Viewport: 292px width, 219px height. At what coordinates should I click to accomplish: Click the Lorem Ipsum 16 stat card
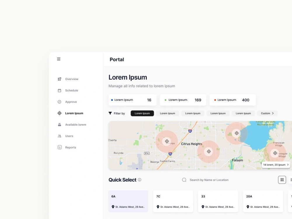click(132, 100)
